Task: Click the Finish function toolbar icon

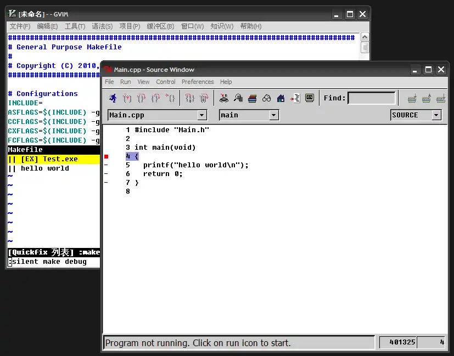Action: click(155, 98)
